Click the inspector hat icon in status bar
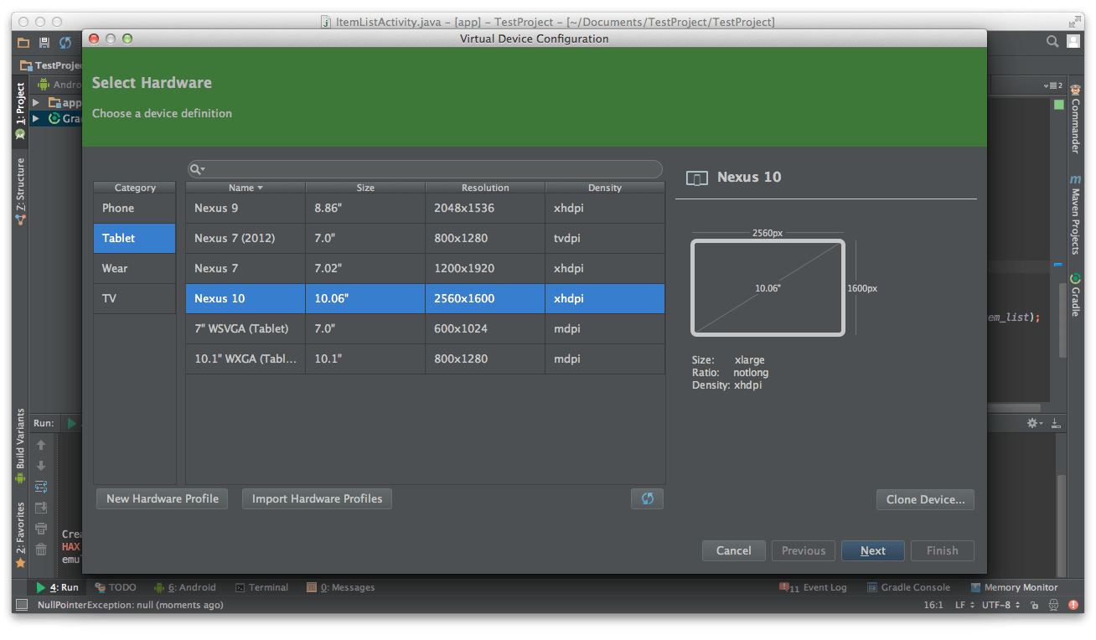Image resolution: width=1096 pixels, height=640 pixels. point(1054,605)
